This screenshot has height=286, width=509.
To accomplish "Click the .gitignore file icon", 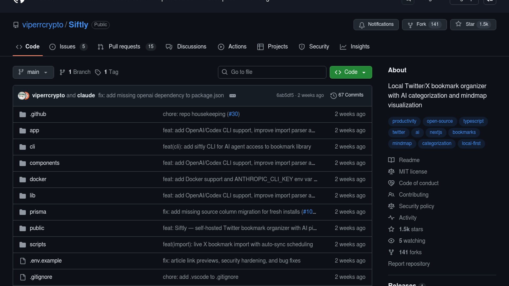I will (x=23, y=277).
